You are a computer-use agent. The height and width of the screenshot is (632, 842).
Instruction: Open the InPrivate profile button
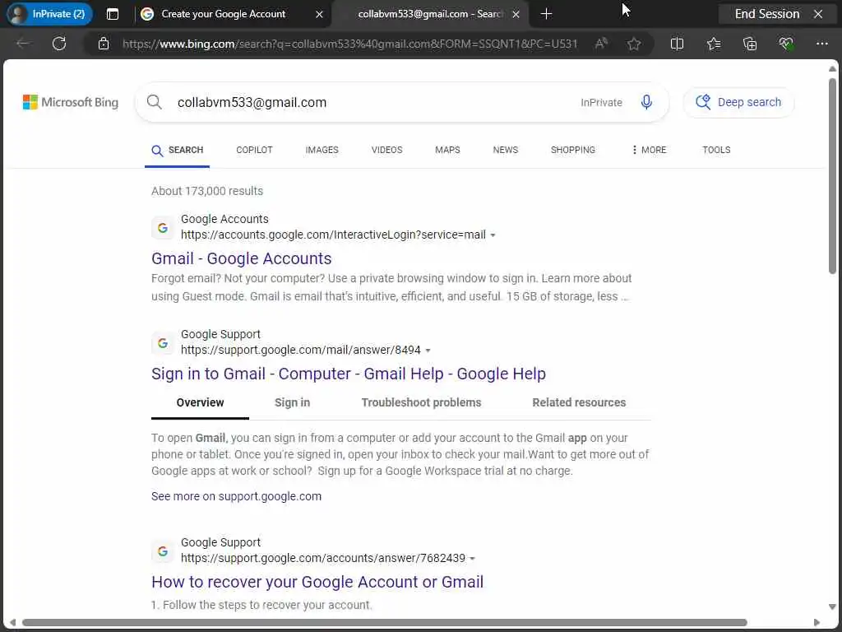coord(49,14)
